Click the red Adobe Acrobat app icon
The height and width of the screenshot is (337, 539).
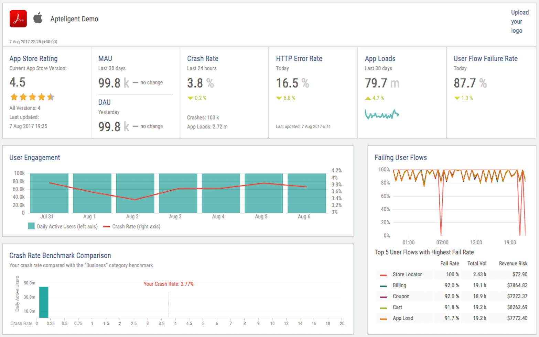(18, 19)
